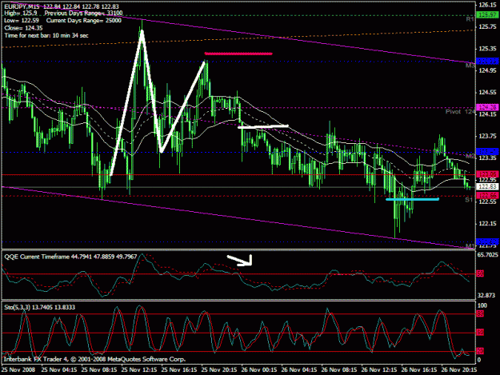
Task: Click the '25 Nov 20:15' time axis label
Action: coord(219,370)
